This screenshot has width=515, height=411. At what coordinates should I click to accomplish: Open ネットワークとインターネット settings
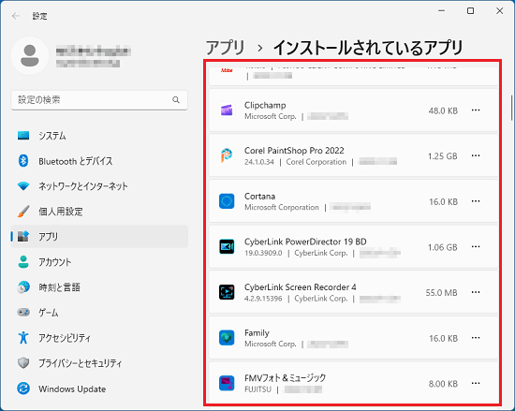(99, 186)
